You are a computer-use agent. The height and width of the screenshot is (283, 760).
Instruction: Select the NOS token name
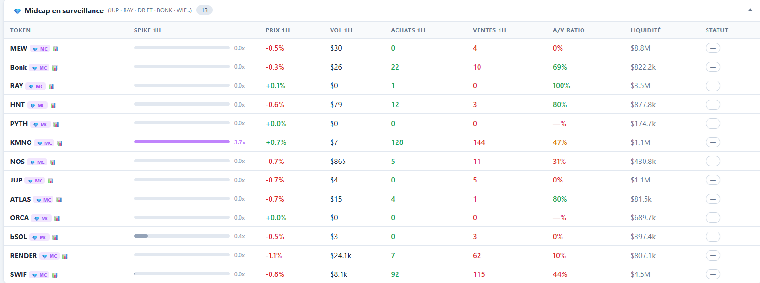pos(17,161)
